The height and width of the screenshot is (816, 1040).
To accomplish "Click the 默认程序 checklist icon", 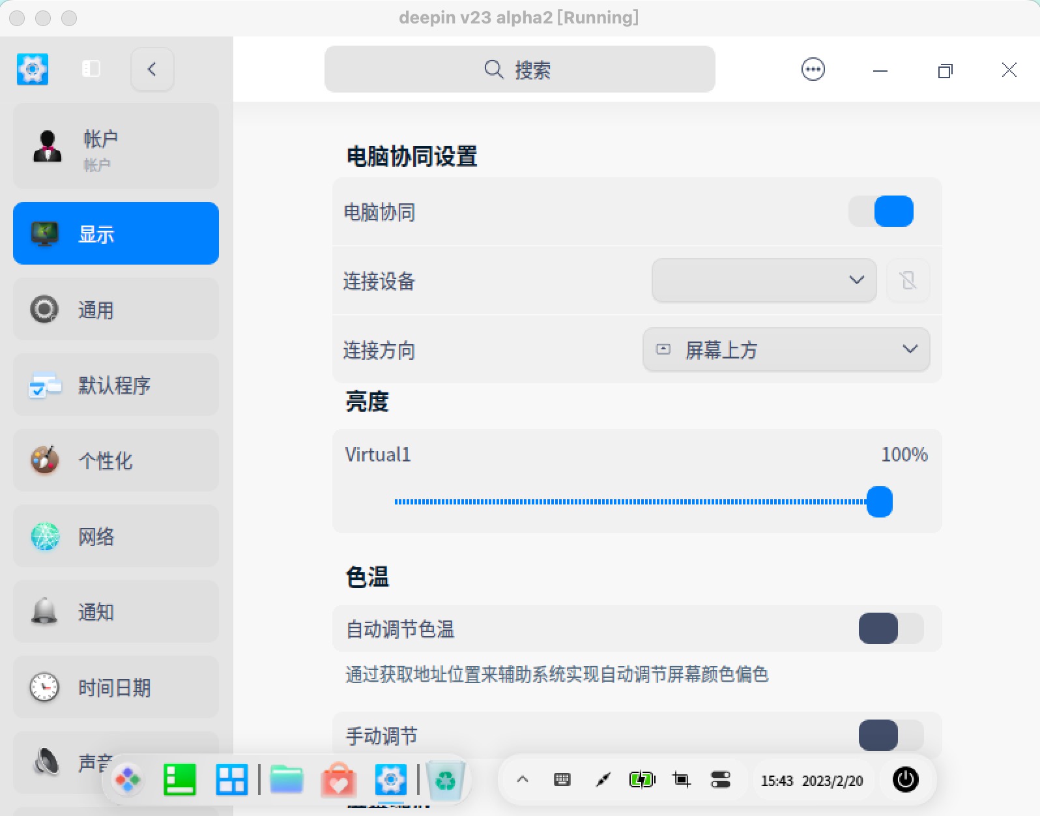I will [45, 385].
